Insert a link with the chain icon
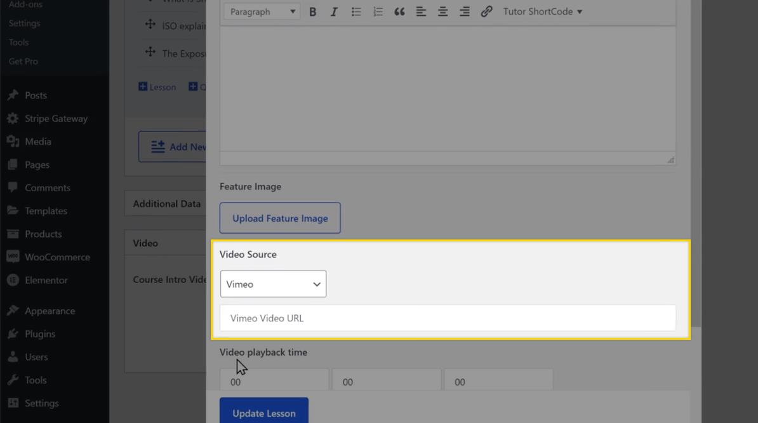 (x=486, y=11)
